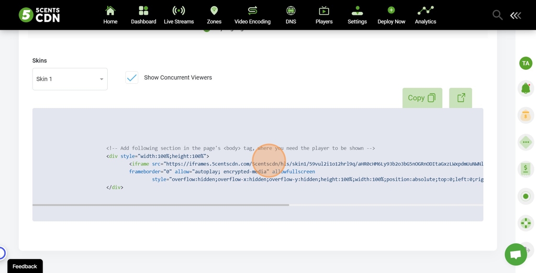536x273 pixels.
Task: Collapse sidebar using triple chevron icon
Action: (x=515, y=15)
